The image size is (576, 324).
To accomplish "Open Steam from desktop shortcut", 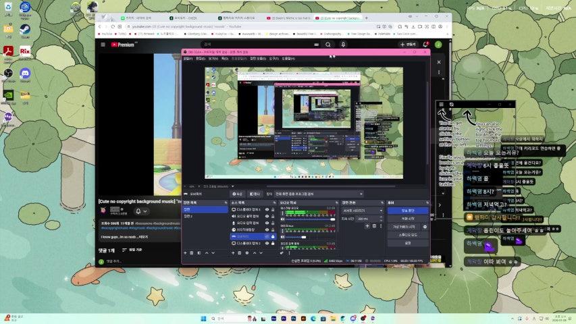I will tap(25, 29).
